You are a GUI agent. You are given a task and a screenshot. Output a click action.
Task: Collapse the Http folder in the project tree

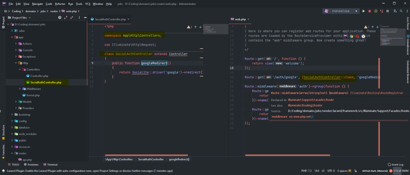coord(16,63)
